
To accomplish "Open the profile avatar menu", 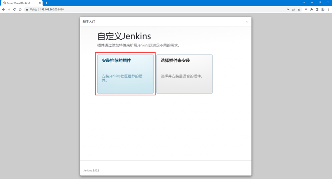I will pos(322,10).
